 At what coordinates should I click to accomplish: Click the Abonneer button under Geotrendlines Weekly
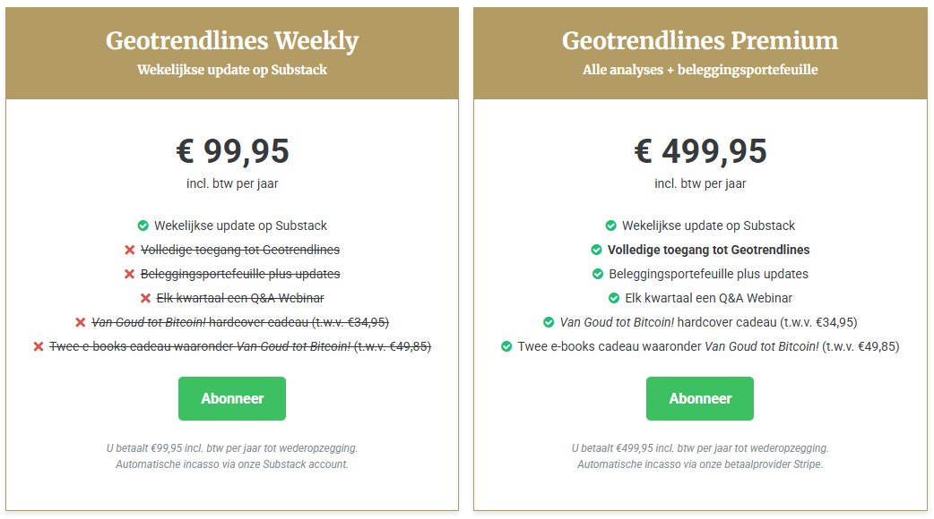point(232,398)
